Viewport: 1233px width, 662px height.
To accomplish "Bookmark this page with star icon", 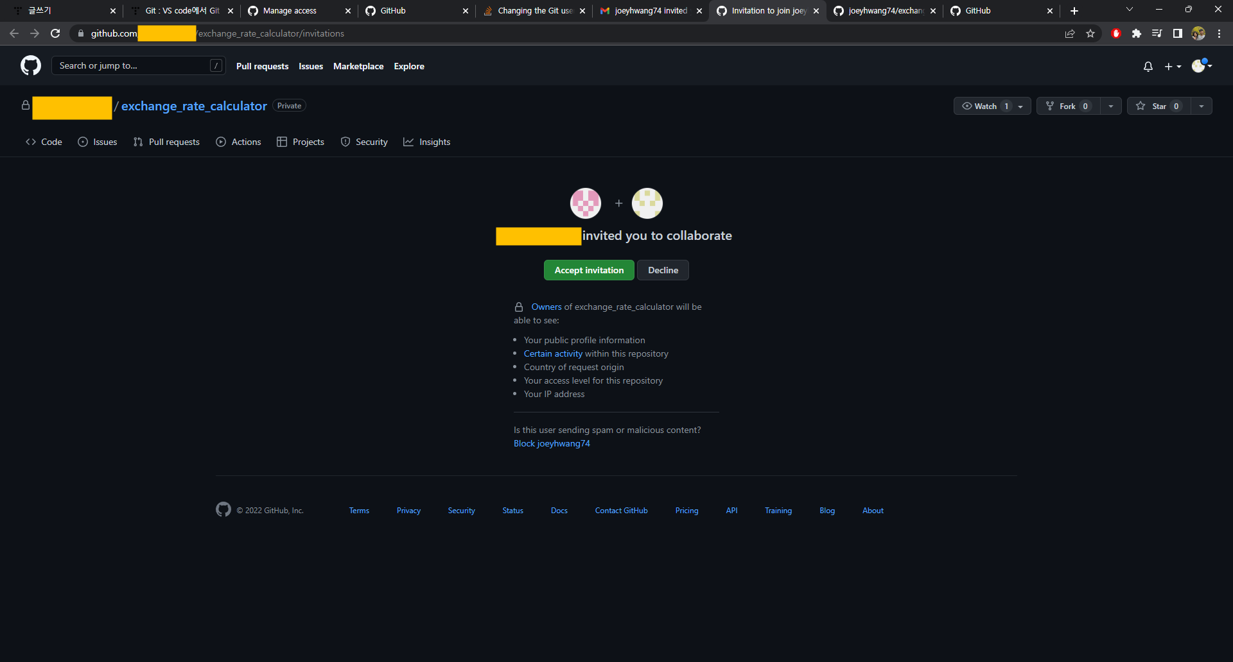I will click(1090, 33).
